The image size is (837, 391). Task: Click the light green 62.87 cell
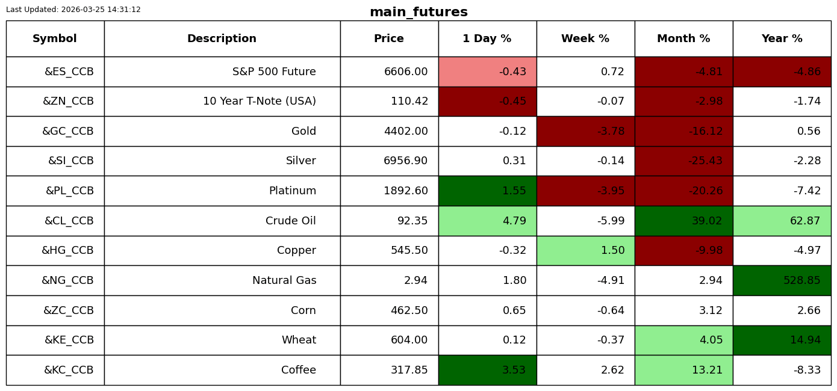[782, 221]
